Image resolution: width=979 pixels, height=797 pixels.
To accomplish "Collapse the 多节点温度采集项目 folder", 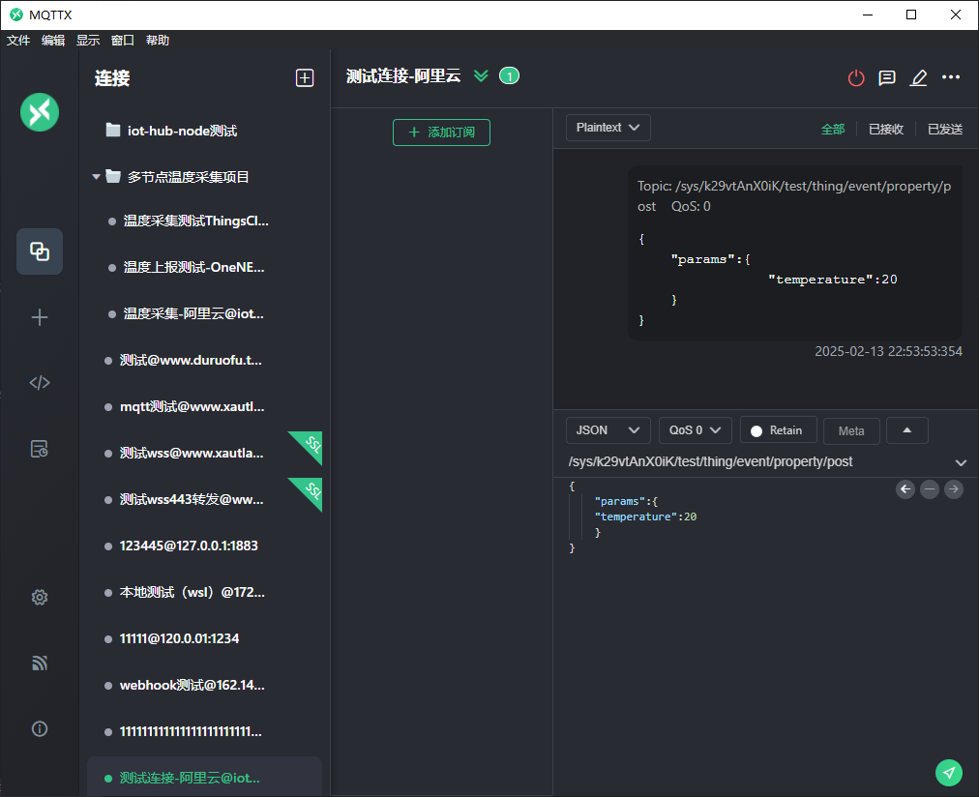I will pyautogui.click(x=97, y=177).
